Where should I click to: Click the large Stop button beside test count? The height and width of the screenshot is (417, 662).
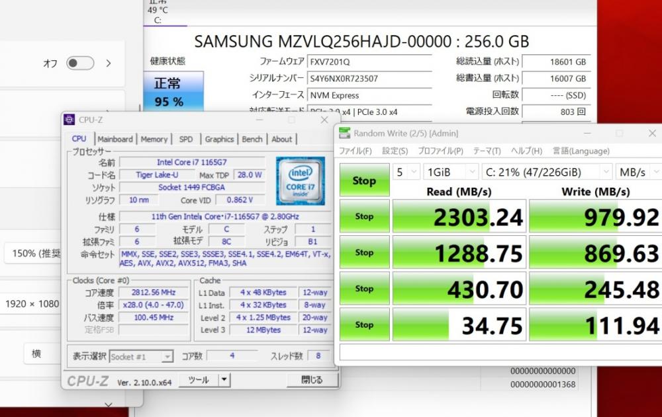[x=364, y=180]
